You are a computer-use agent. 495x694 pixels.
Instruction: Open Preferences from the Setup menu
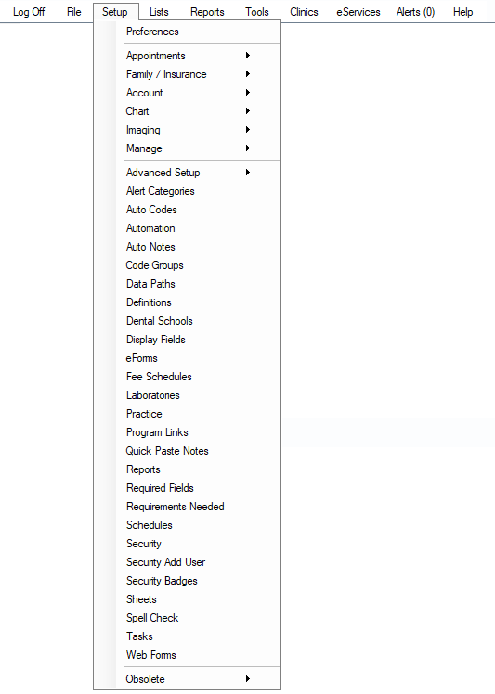(x=187, y=32)
